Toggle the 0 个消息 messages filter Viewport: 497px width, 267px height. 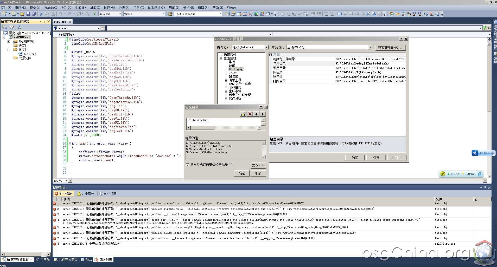point(108,194)
